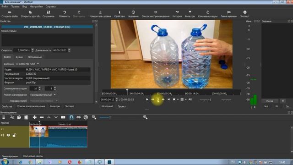Image resolution: width=293 pixels, height=165 pixels.
Task: Open zoom options dropdown arrow in player
Action: [x=178, y=99]
